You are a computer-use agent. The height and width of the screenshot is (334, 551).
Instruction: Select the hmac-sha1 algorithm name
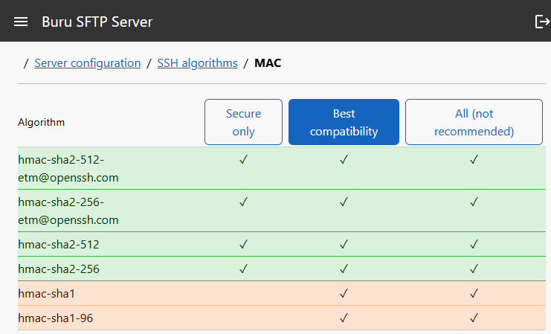(x=46, y=294)
